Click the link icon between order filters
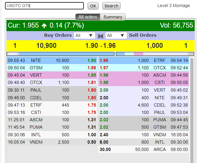The height and width of the screenshot is (163, 197). click(100, 36)
